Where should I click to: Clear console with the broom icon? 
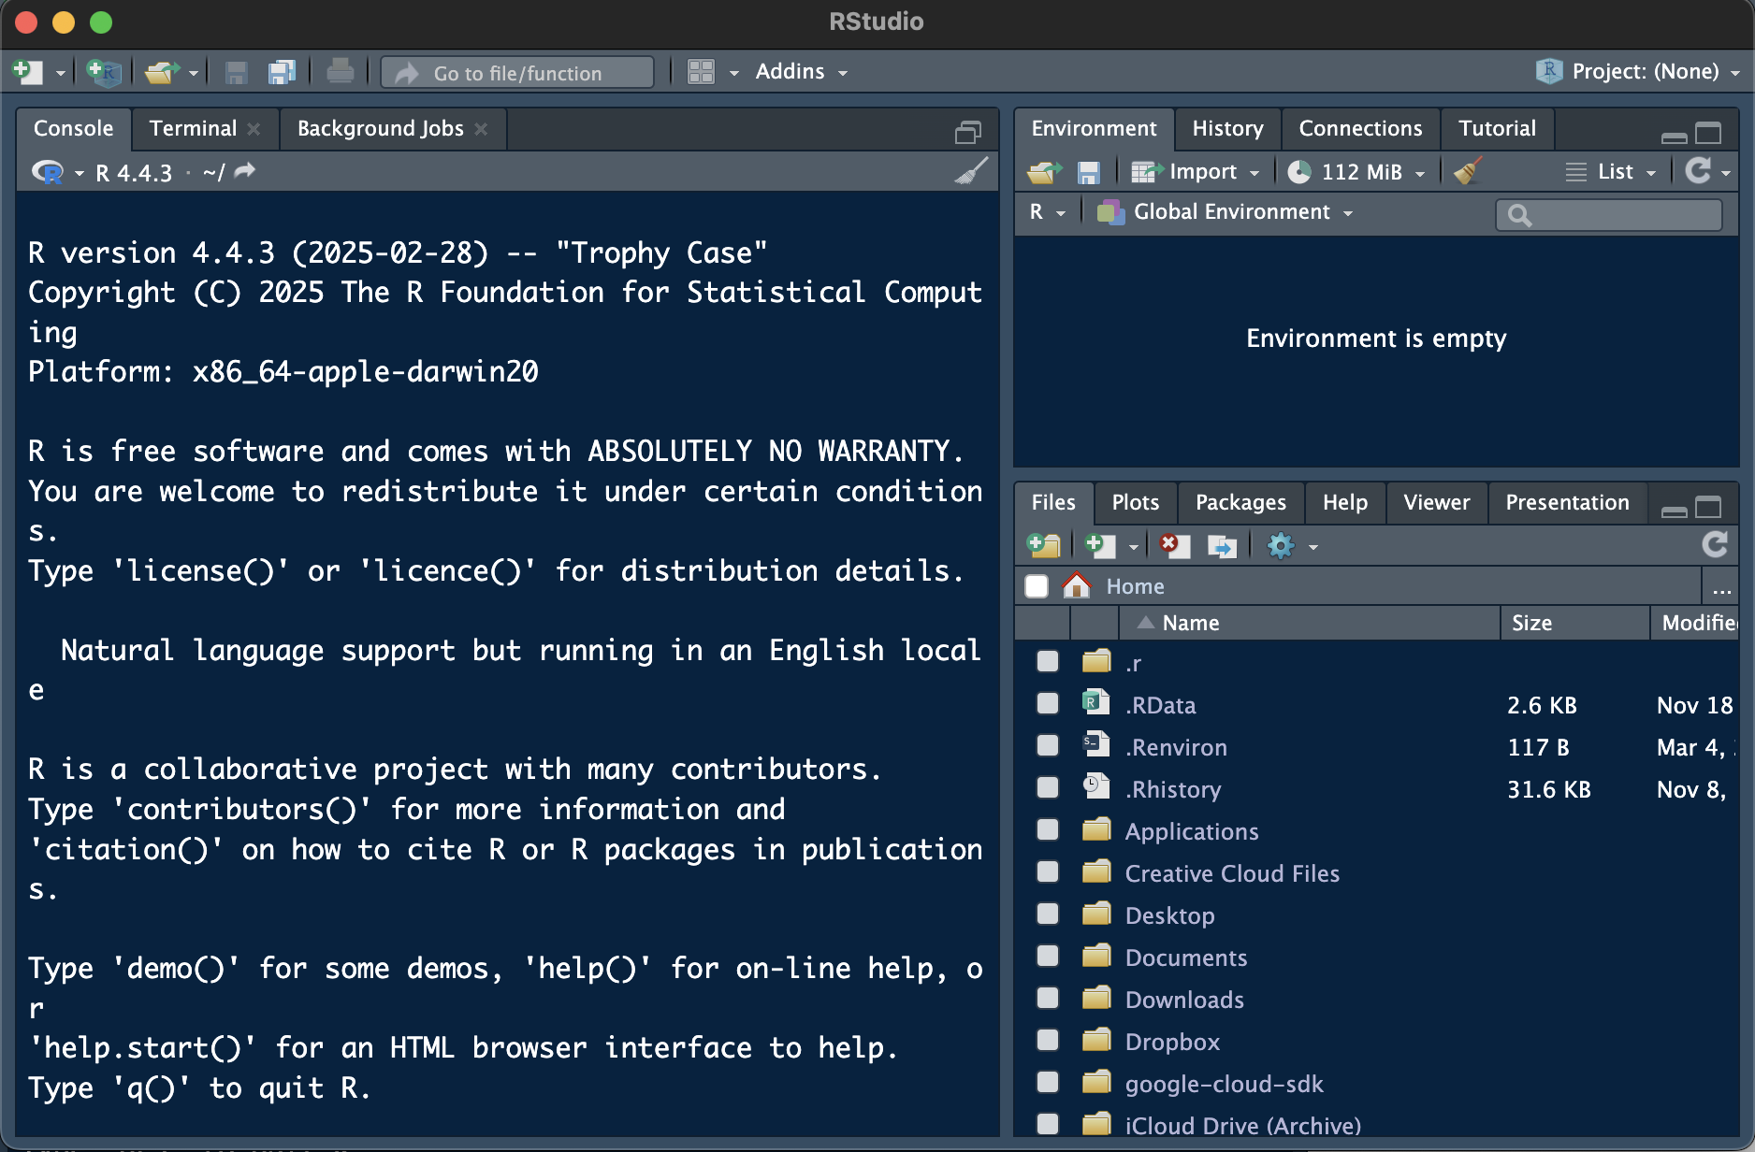pyautogui.click(x=971, y=172)
